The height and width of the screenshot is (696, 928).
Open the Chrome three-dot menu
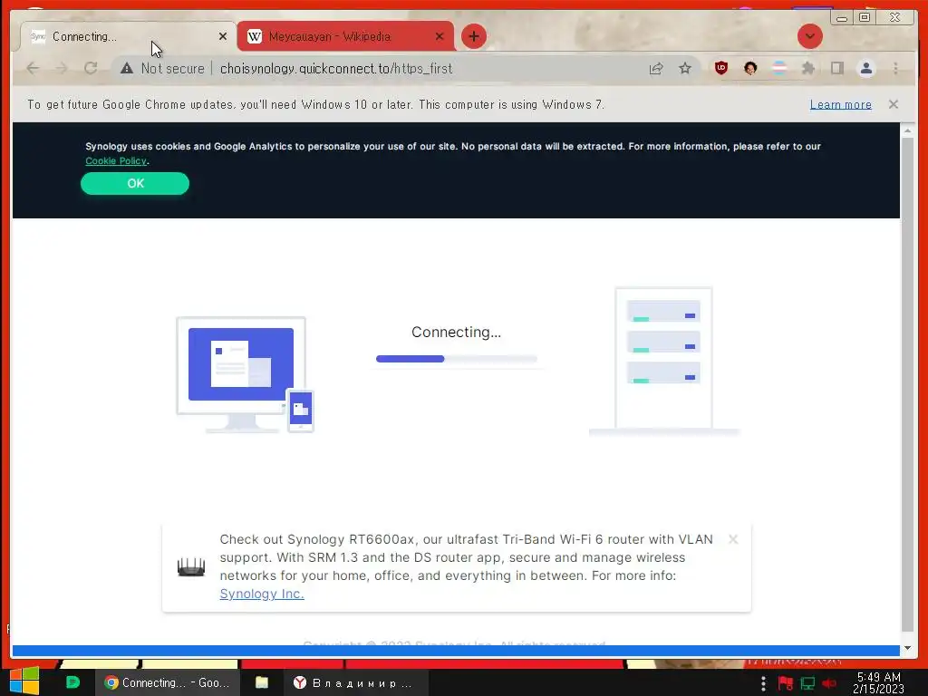(895, 68)
